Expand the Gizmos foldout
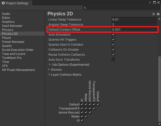The height and width of the screenshot is (126, 161). (x=50, y=70)
